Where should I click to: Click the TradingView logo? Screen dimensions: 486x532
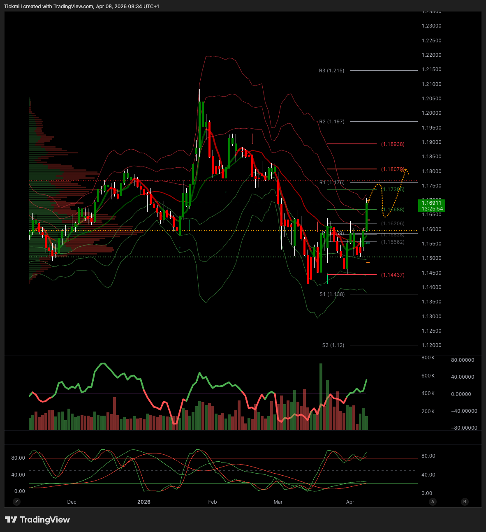37,520
